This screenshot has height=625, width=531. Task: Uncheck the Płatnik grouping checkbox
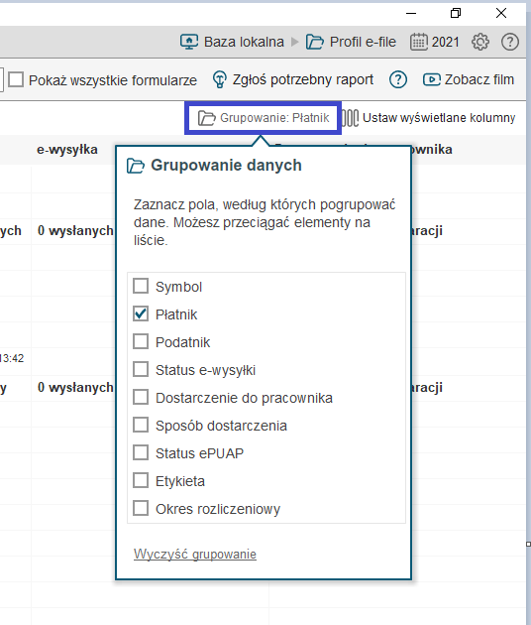(x=141, y=313)
